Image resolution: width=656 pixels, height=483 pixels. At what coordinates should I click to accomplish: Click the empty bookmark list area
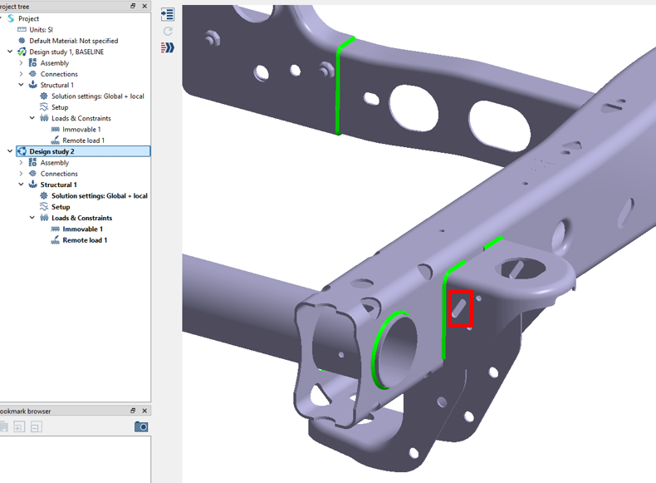coord(75,460)
